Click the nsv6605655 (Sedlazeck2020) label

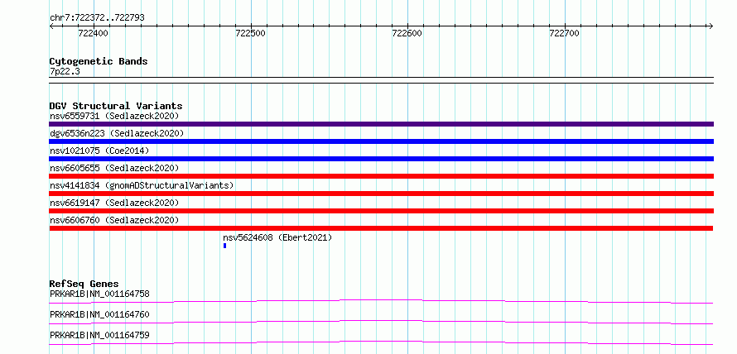(x=114, y=168)
